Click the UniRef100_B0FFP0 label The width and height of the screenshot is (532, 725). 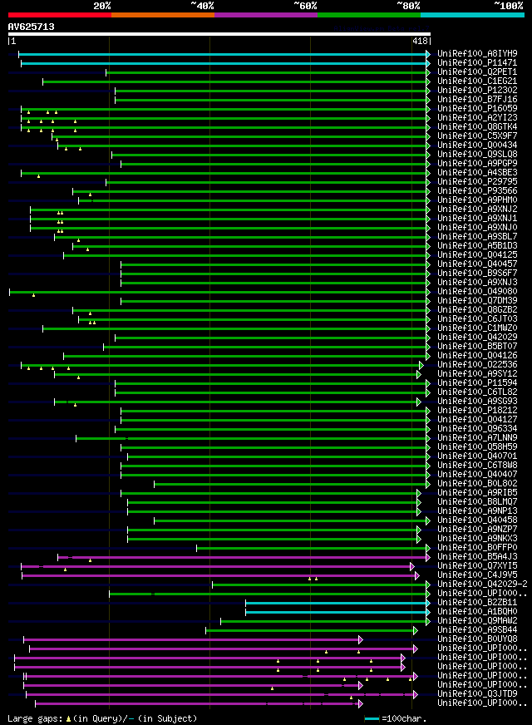coord(477,547)
